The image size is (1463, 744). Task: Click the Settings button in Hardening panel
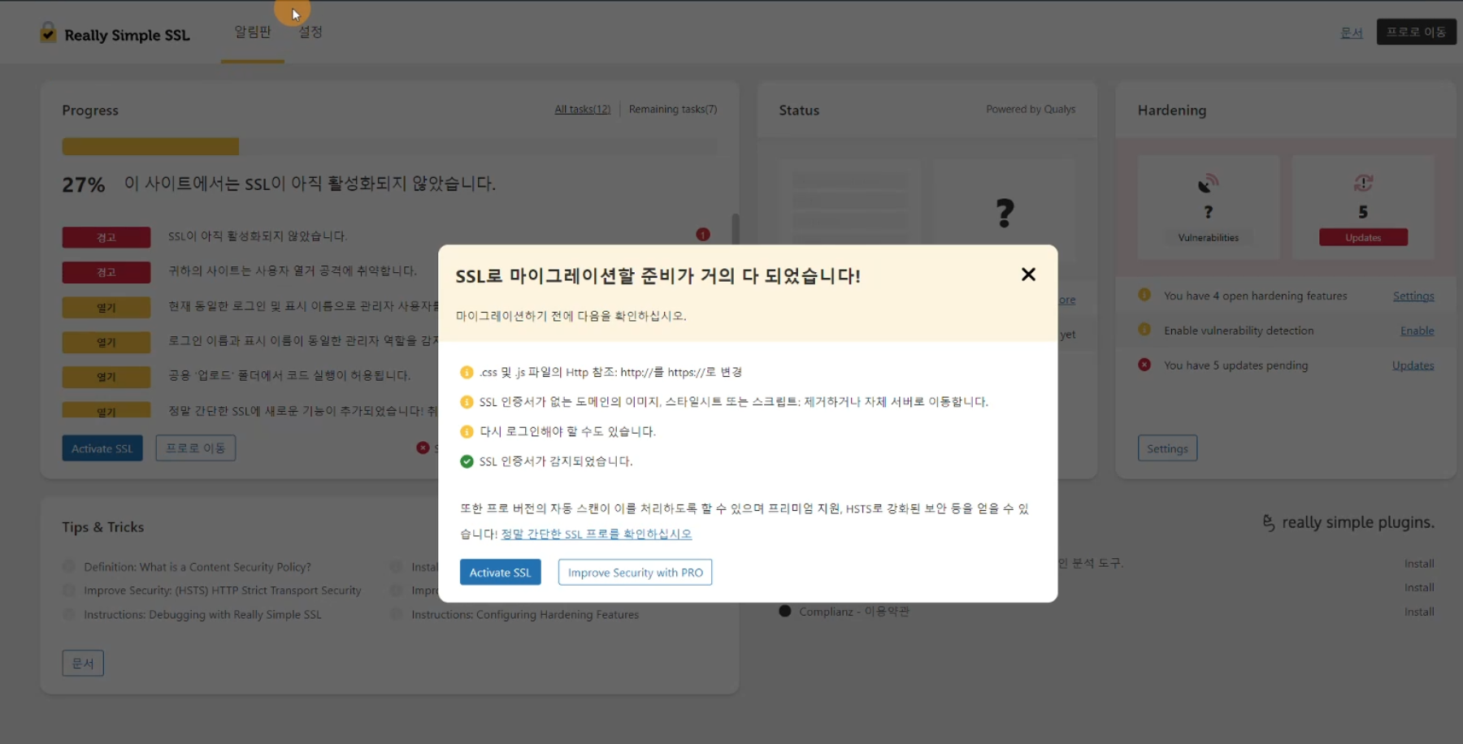point(1167,448)
